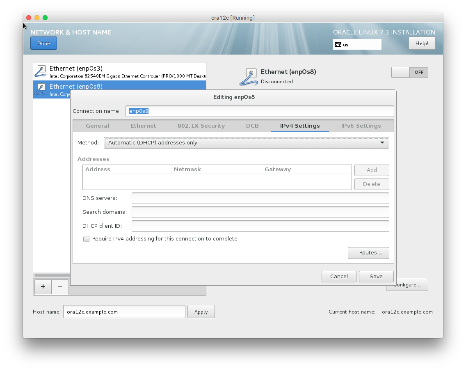Click the Netmask column header
Screen dimensions: 466x371
(x=216, y=169)
